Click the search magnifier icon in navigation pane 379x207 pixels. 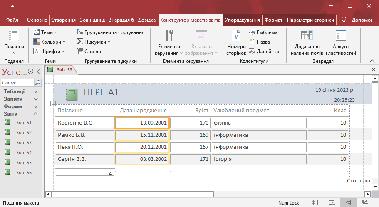coord(38,83)
